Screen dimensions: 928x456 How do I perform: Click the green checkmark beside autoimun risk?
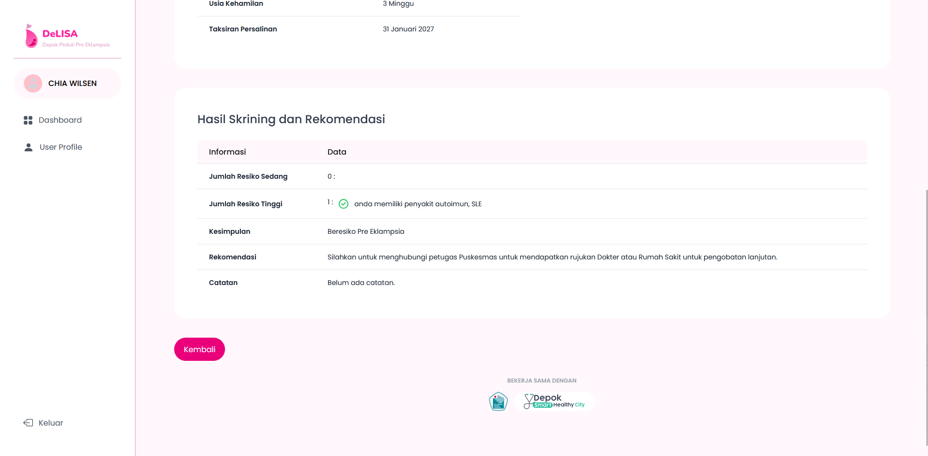click(344, 204)
